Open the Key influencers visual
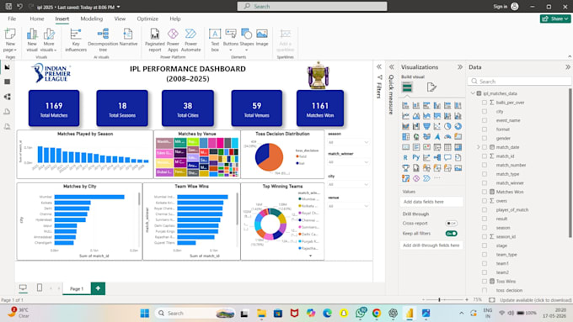 (x=76, y=40)
